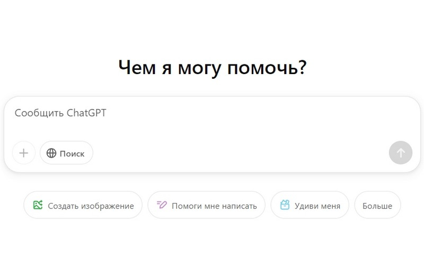Click the Поиск text label

72,153
